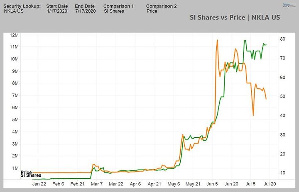Click the orange price low near 40
Viewport: 299px width, 192px height.
pyautogui.click(x=253, y=115)
